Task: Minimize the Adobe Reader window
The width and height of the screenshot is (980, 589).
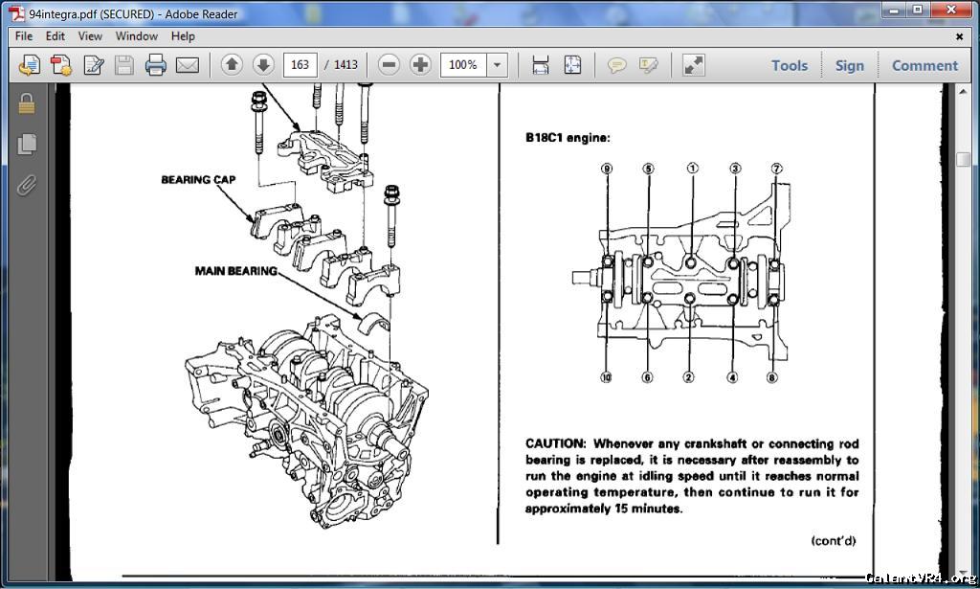Action: pos(895,11)
